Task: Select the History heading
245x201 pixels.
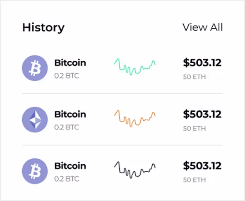Action: coord(43,28)
